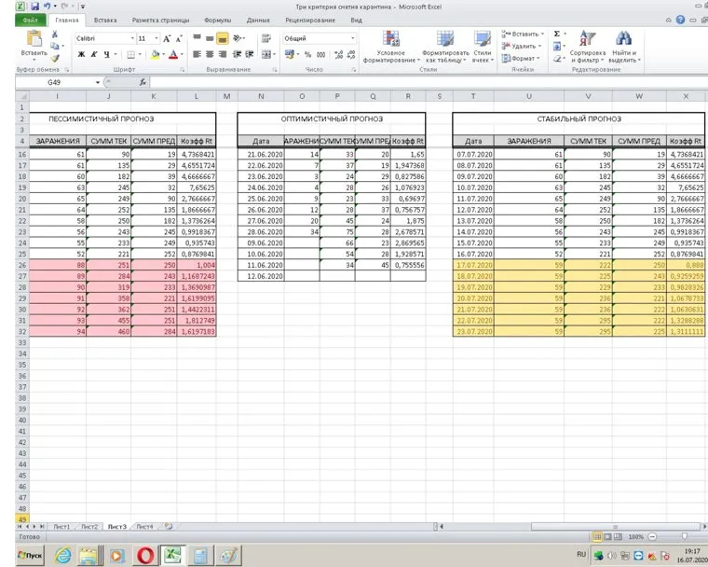Select the Format Painter brush icon

56,58
